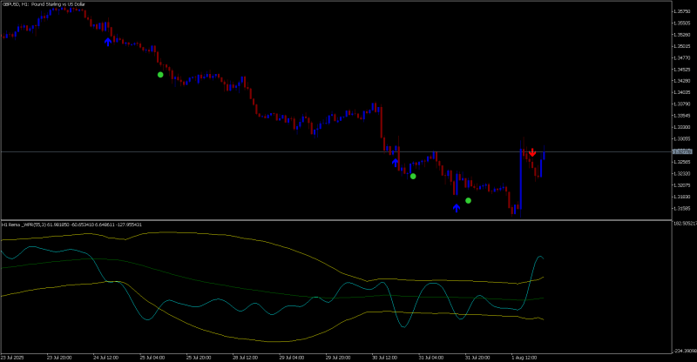697x362 pixels.
Task: Click the lowest blue up arrow on the chart
Action: 457,208
